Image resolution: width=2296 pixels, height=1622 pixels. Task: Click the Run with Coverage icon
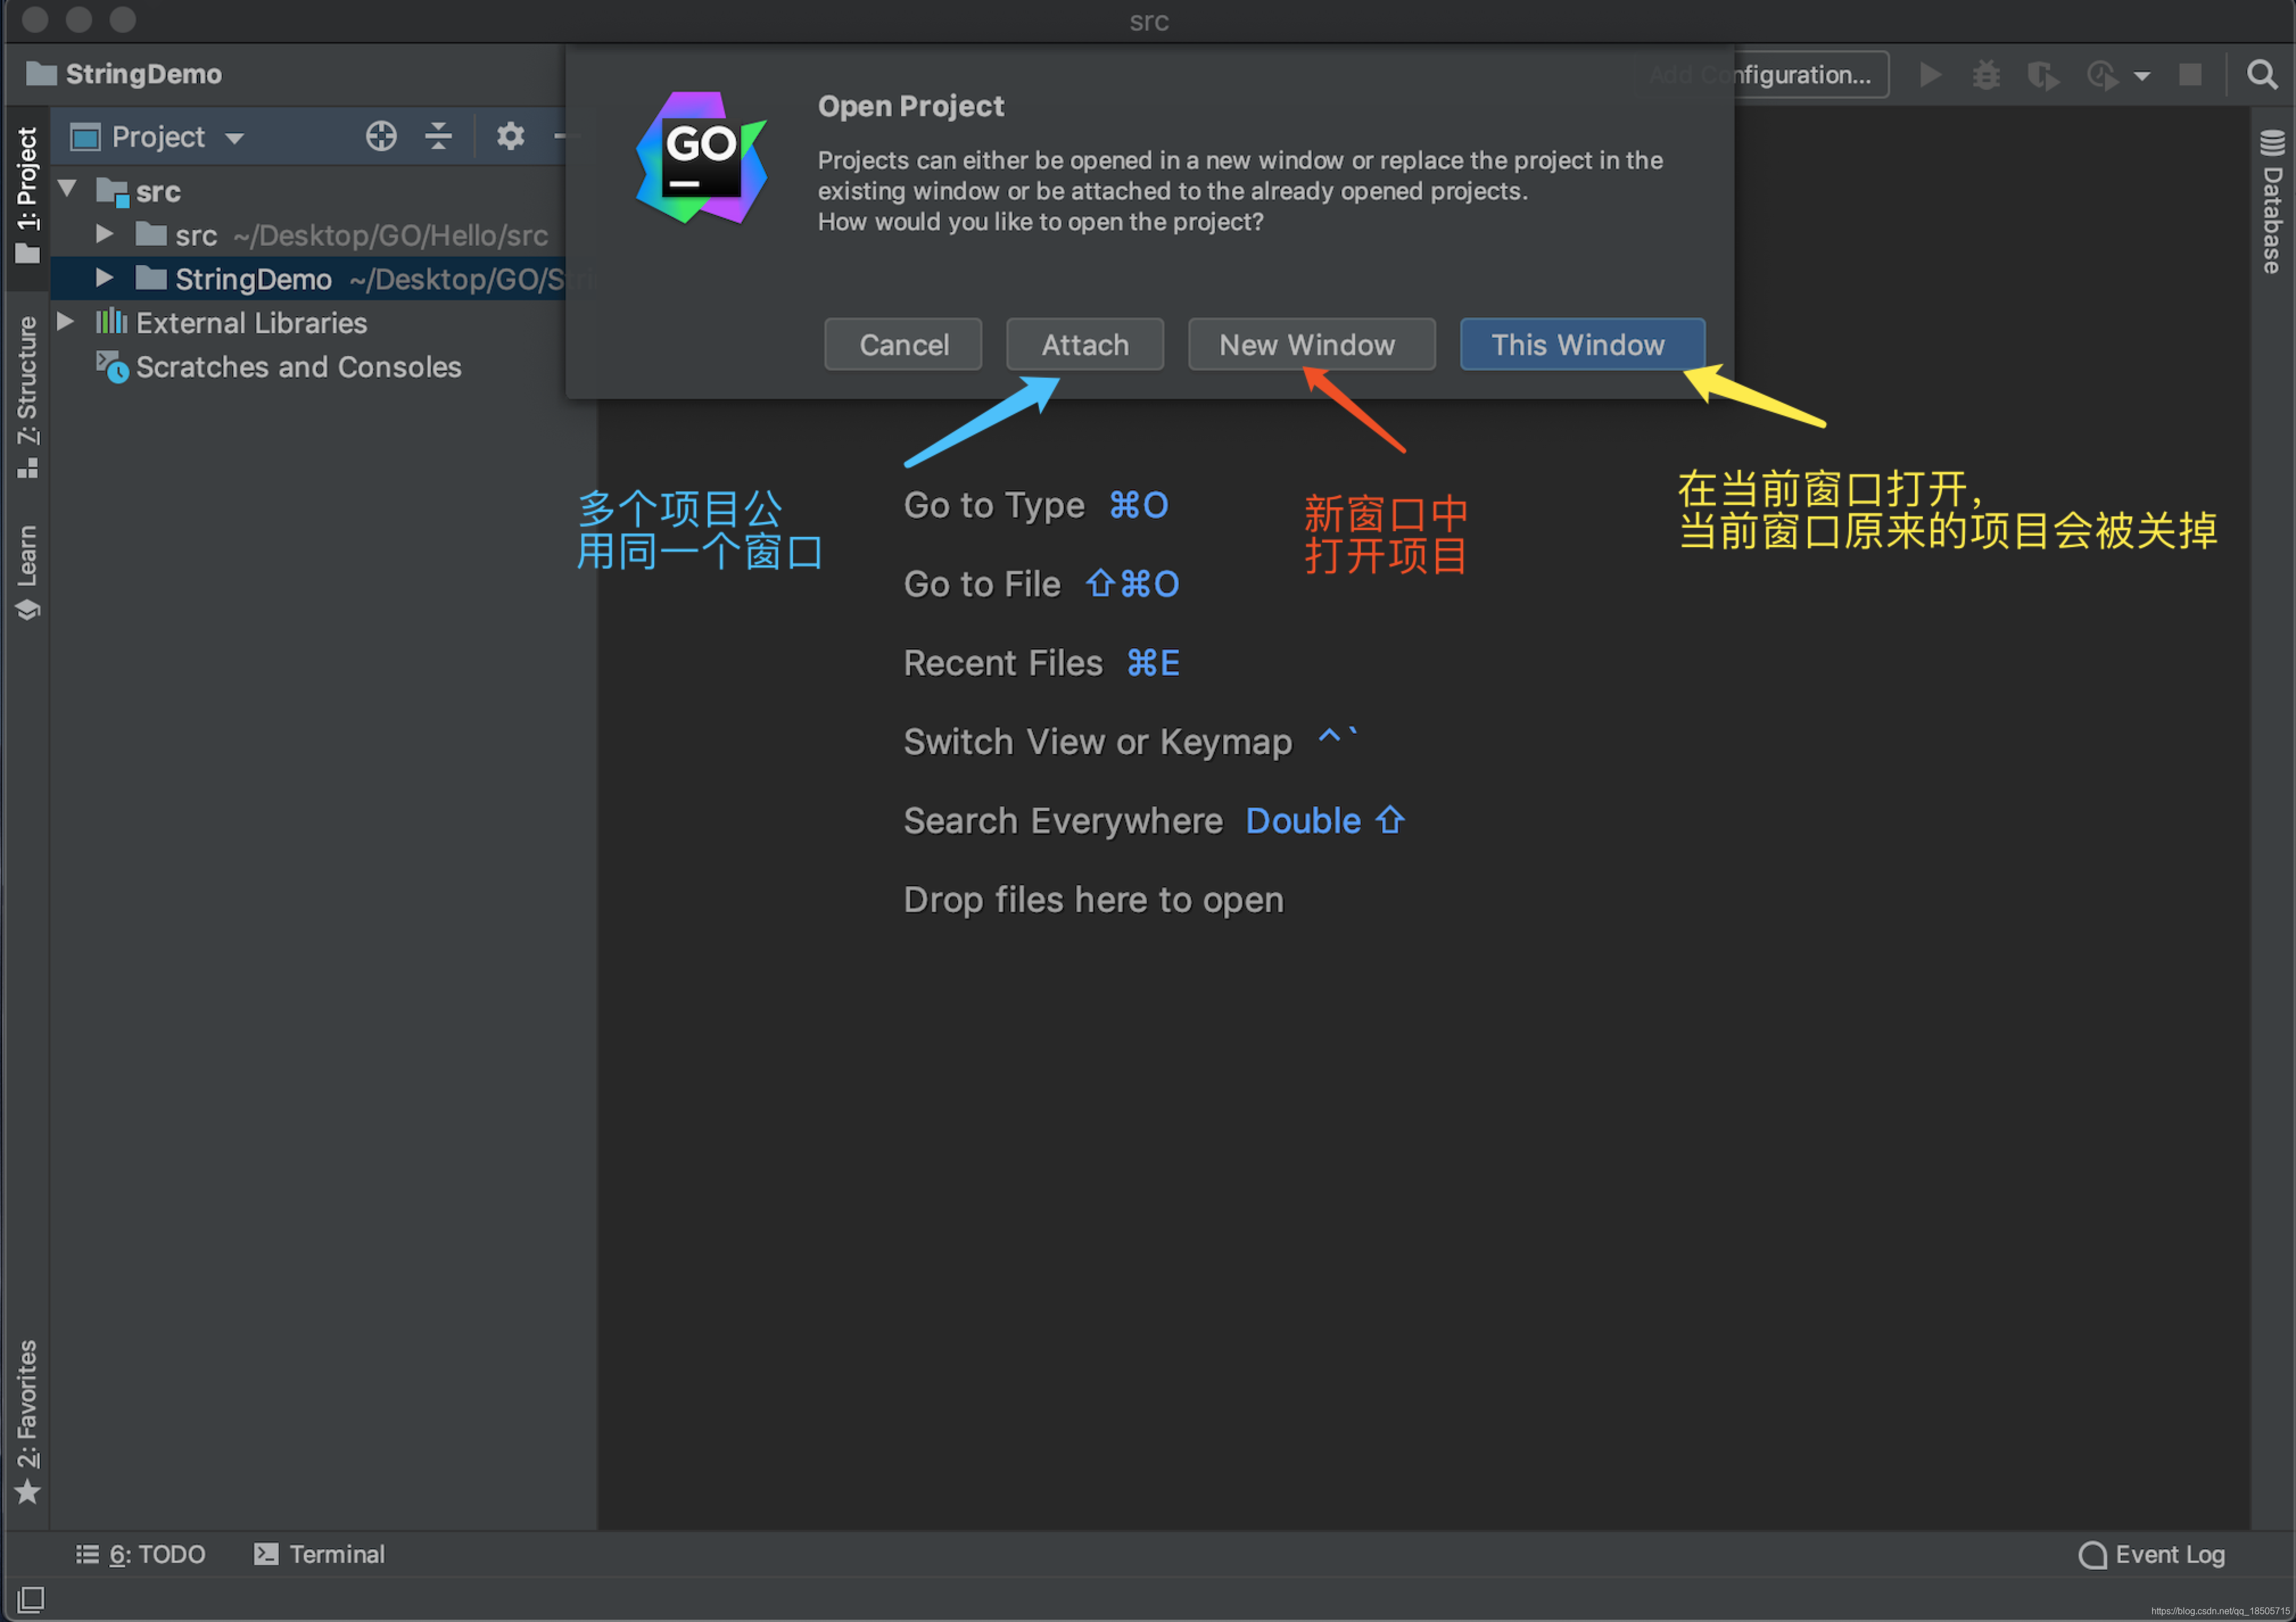(2042, 75)
